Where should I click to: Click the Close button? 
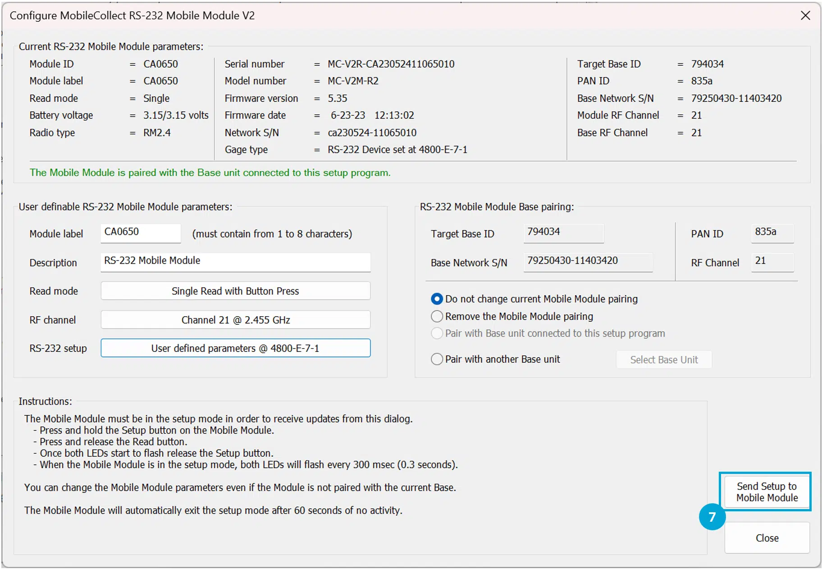767,538
